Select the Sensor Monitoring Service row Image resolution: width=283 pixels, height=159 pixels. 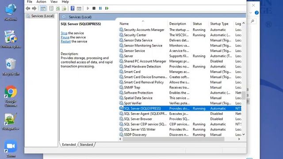coord(180,45)
